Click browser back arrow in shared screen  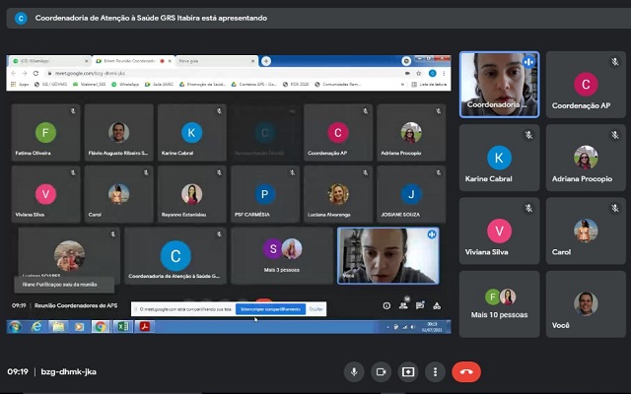[x=13, y=73]
